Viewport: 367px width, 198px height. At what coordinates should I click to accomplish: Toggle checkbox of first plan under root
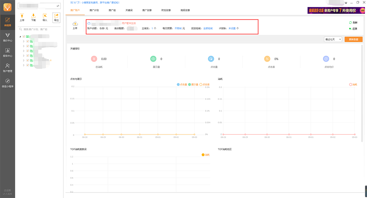click(28, 41)
